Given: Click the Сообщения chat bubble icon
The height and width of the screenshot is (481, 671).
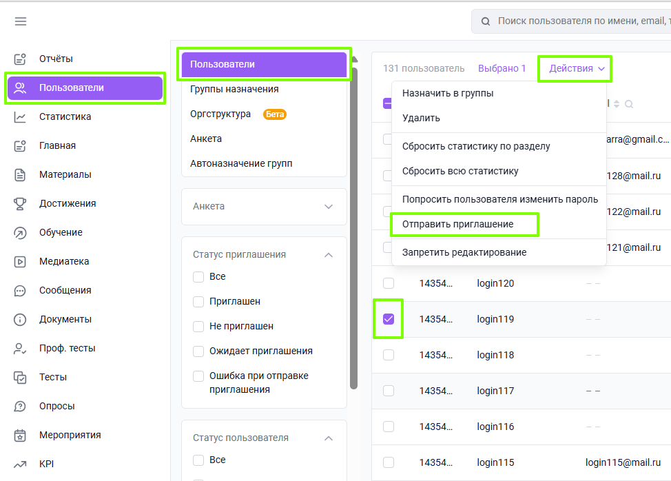Looking at the screenshot, I should (20, 291).
